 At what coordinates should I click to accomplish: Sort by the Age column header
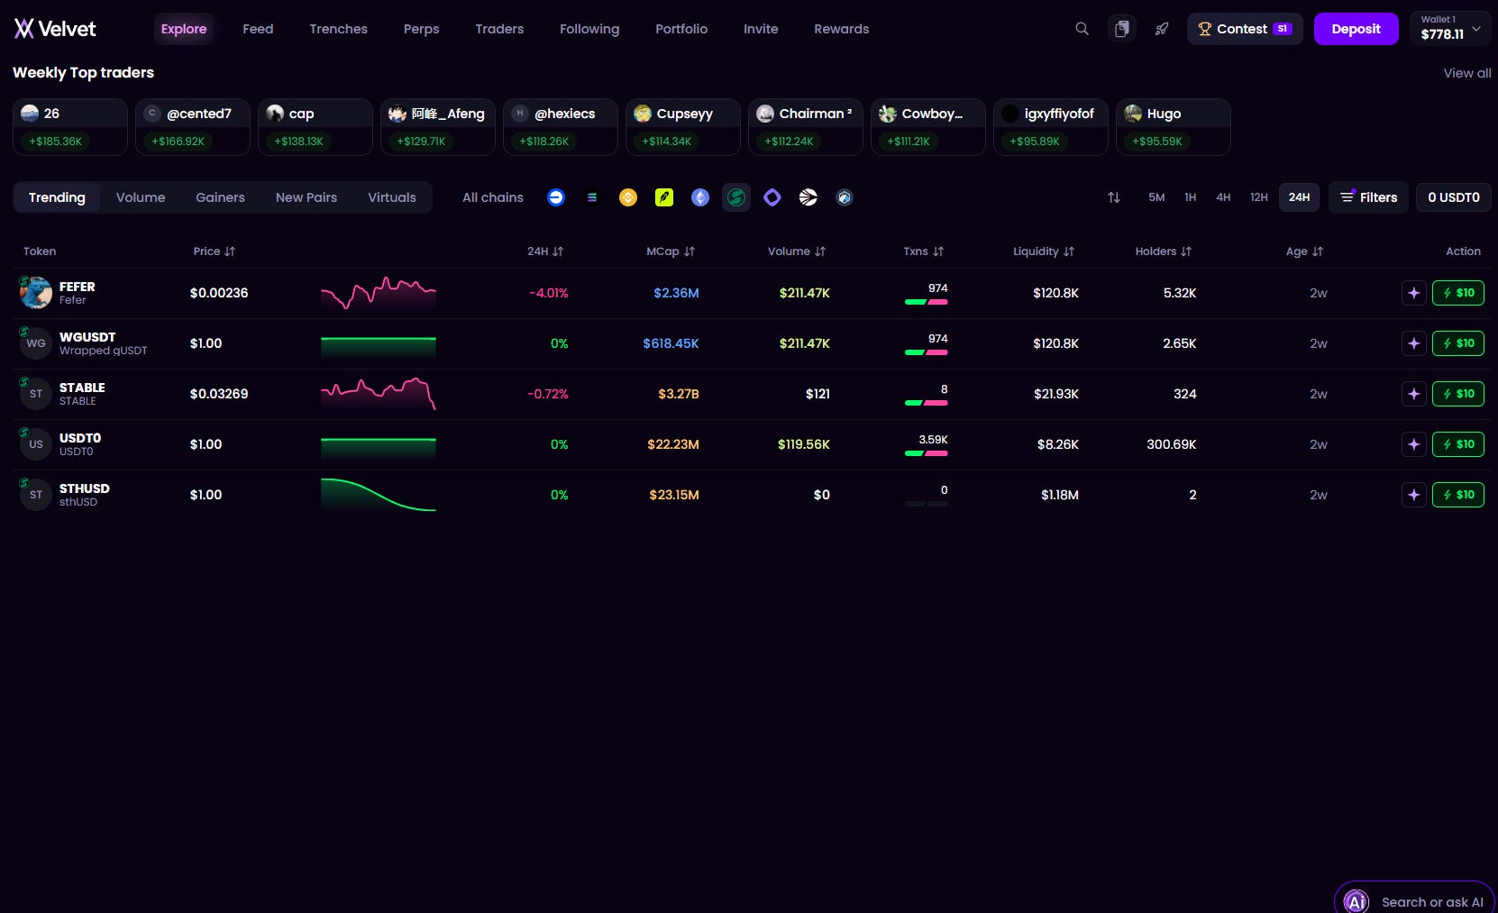click(1304, 251)
